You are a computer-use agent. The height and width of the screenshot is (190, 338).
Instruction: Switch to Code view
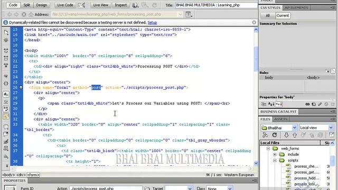tap(13, 5)
